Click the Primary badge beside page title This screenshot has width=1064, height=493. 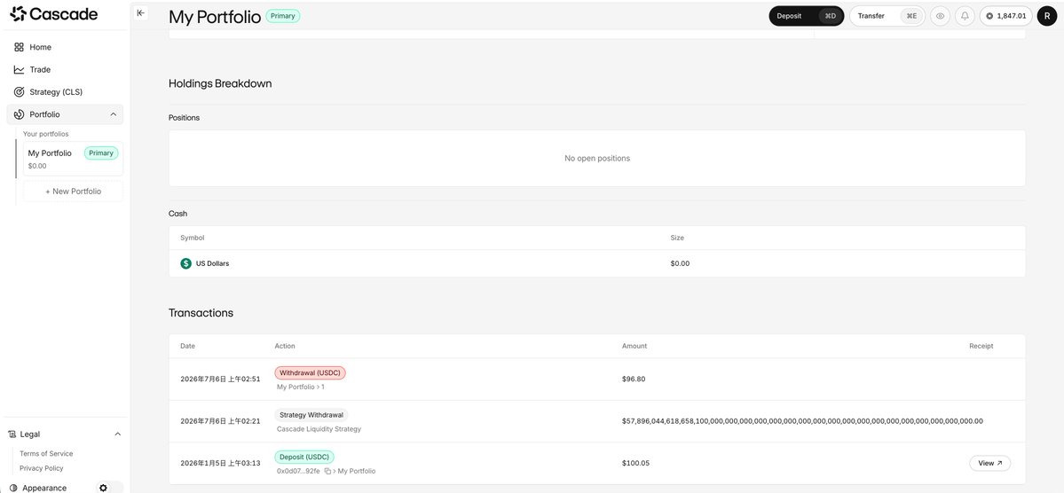[283, 16]
